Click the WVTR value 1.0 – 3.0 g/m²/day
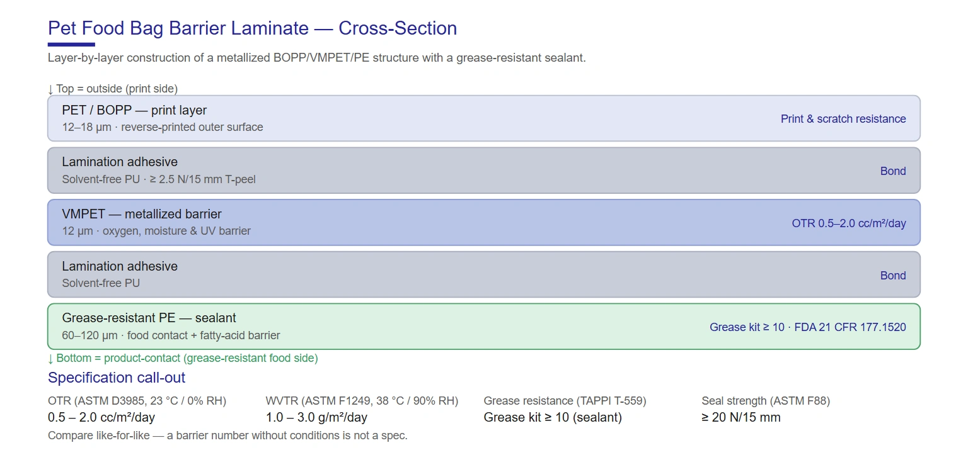 click(x=316, y=417)
